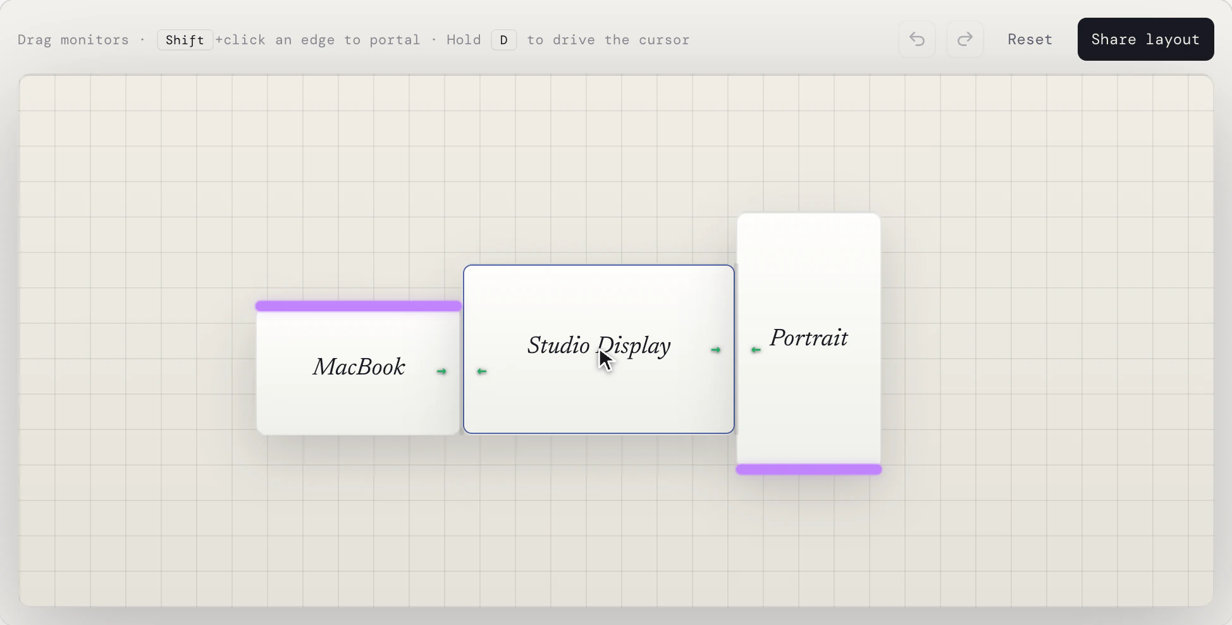The width and height of the screenshot is (1232, 625).
Task: Click the green left arrow on Portrait
Action: tap(756, 350)
